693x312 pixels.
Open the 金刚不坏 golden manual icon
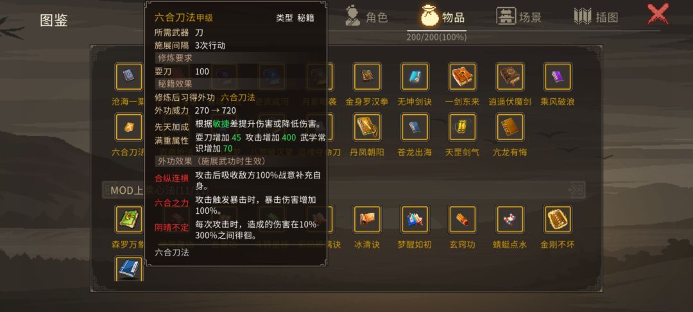pyautogui.click(x=558, y=219)
